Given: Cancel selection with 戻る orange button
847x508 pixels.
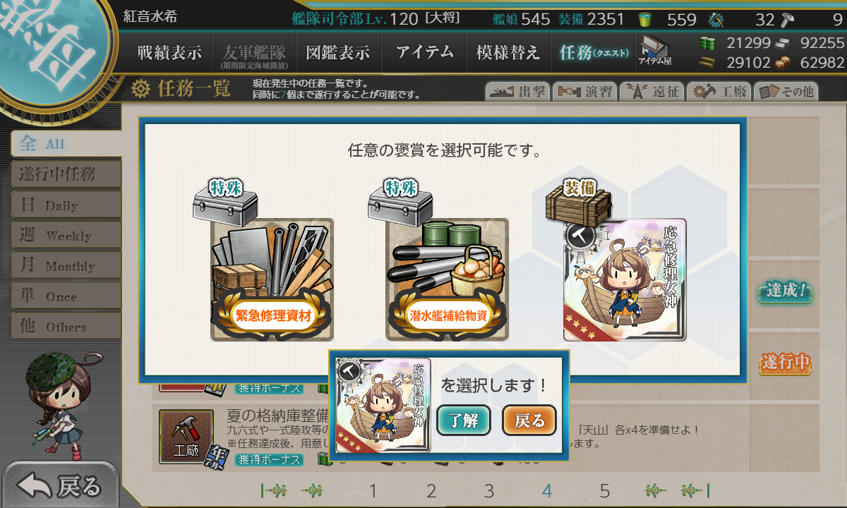Looking at the screenshot, I should coord(529,421).
